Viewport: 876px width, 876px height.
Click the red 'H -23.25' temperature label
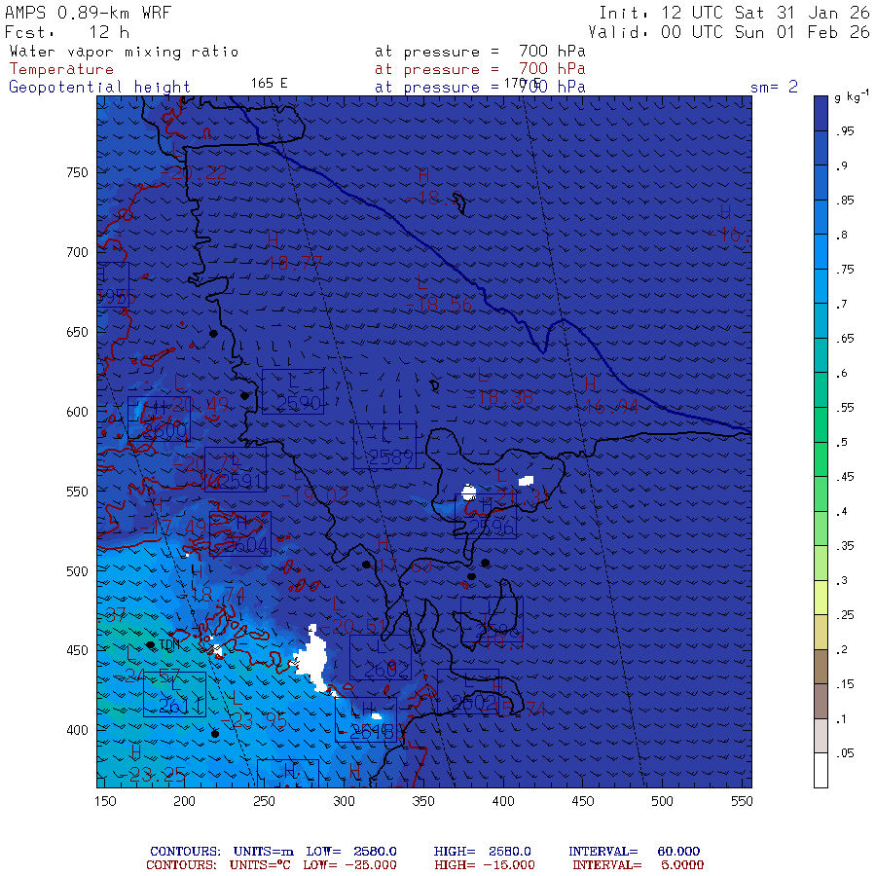[x=153, y=763]
